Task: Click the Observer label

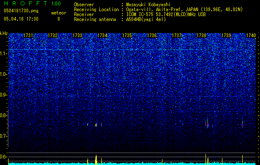Action: (84, 5)
